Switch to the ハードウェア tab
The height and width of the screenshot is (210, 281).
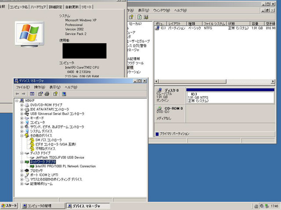point(38,7)
